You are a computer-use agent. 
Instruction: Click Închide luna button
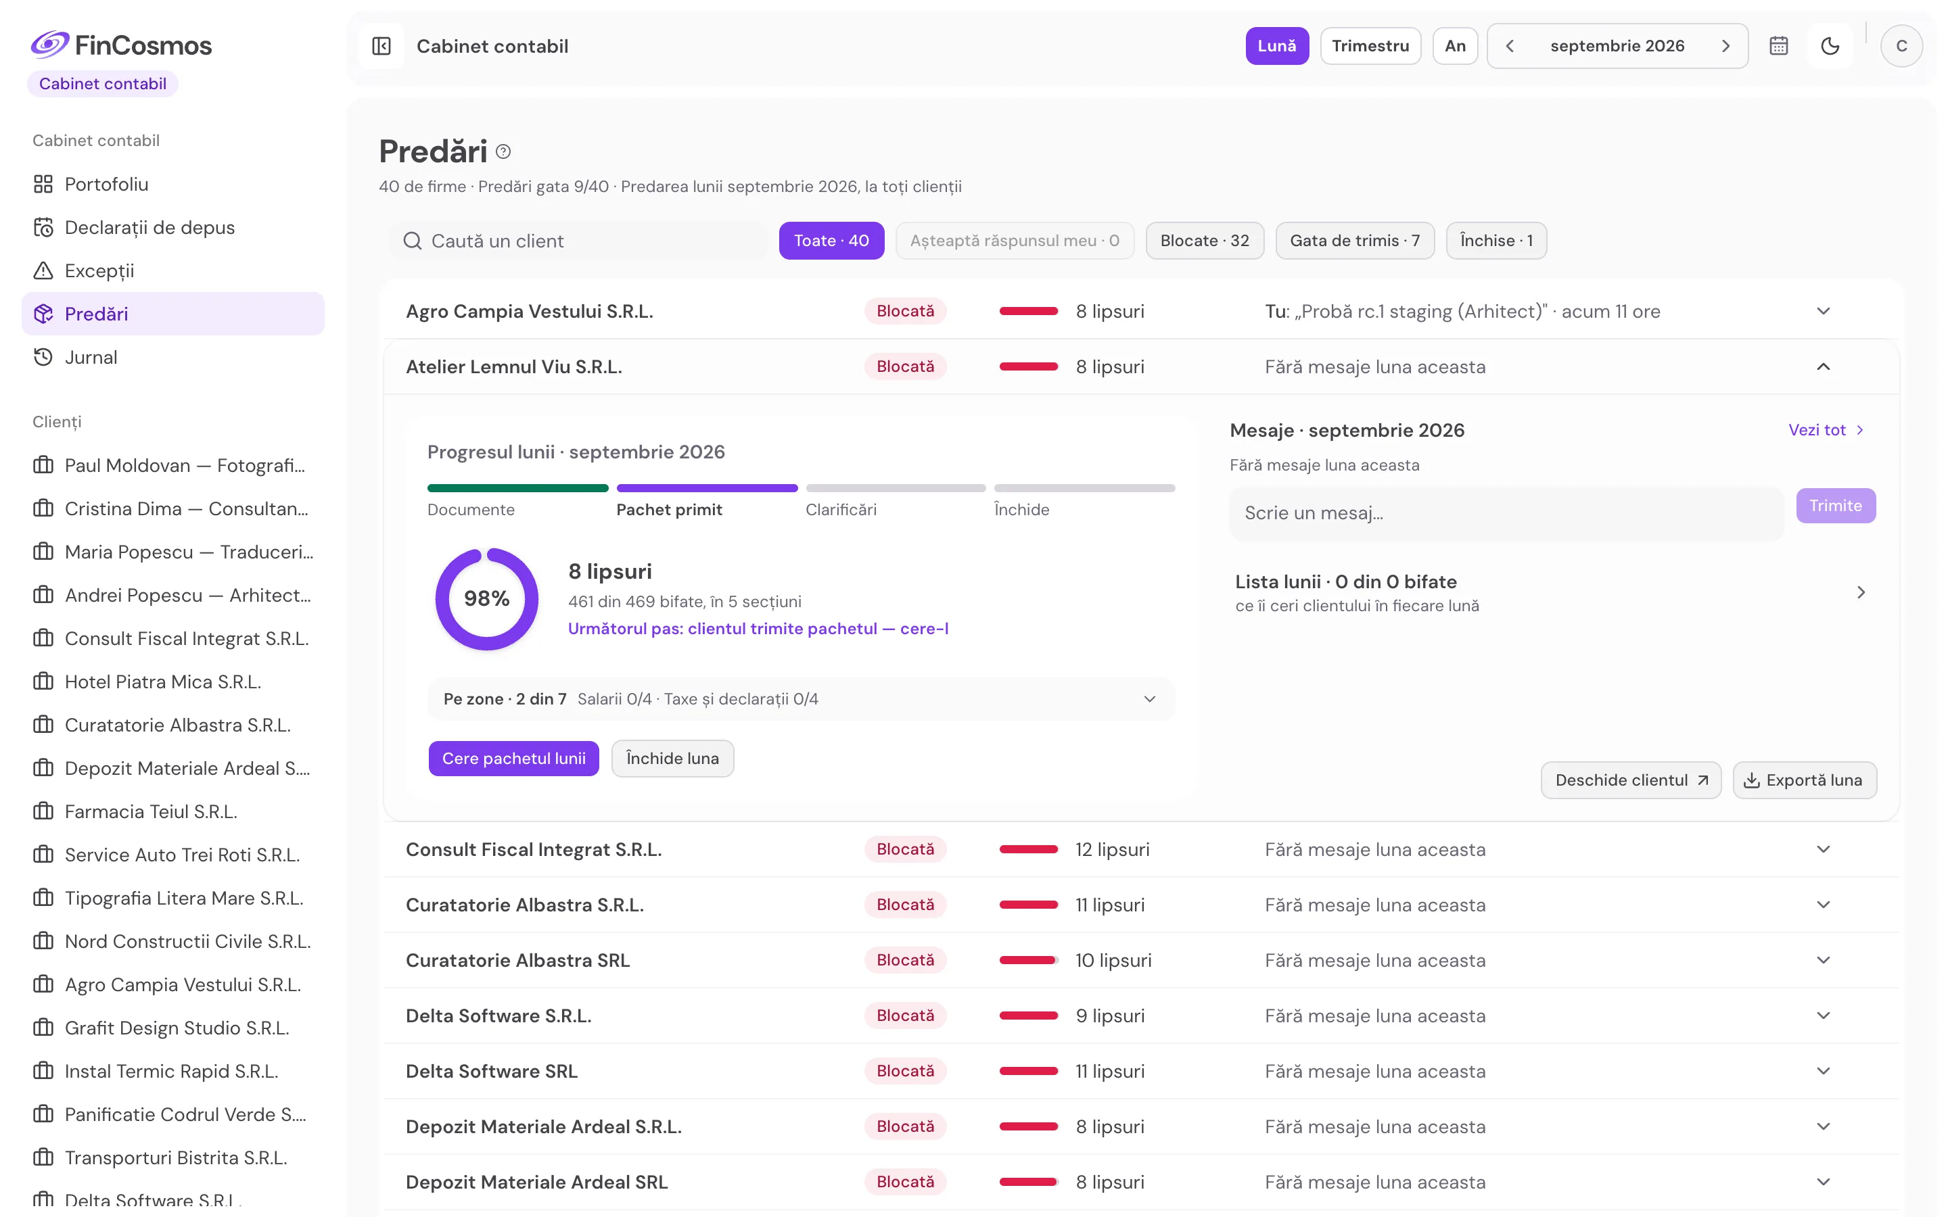point(672,758)
